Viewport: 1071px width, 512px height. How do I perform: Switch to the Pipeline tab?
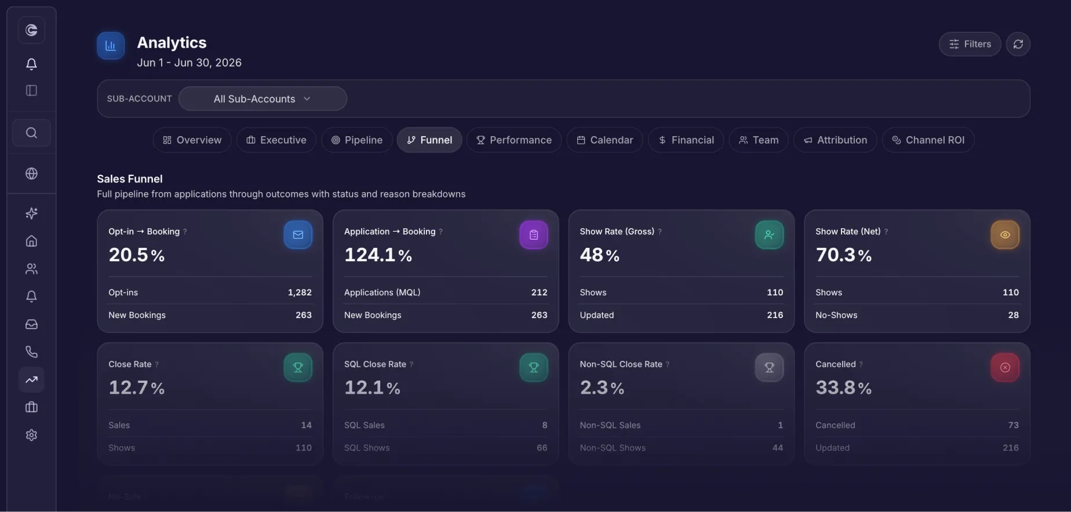click(357, 140)
